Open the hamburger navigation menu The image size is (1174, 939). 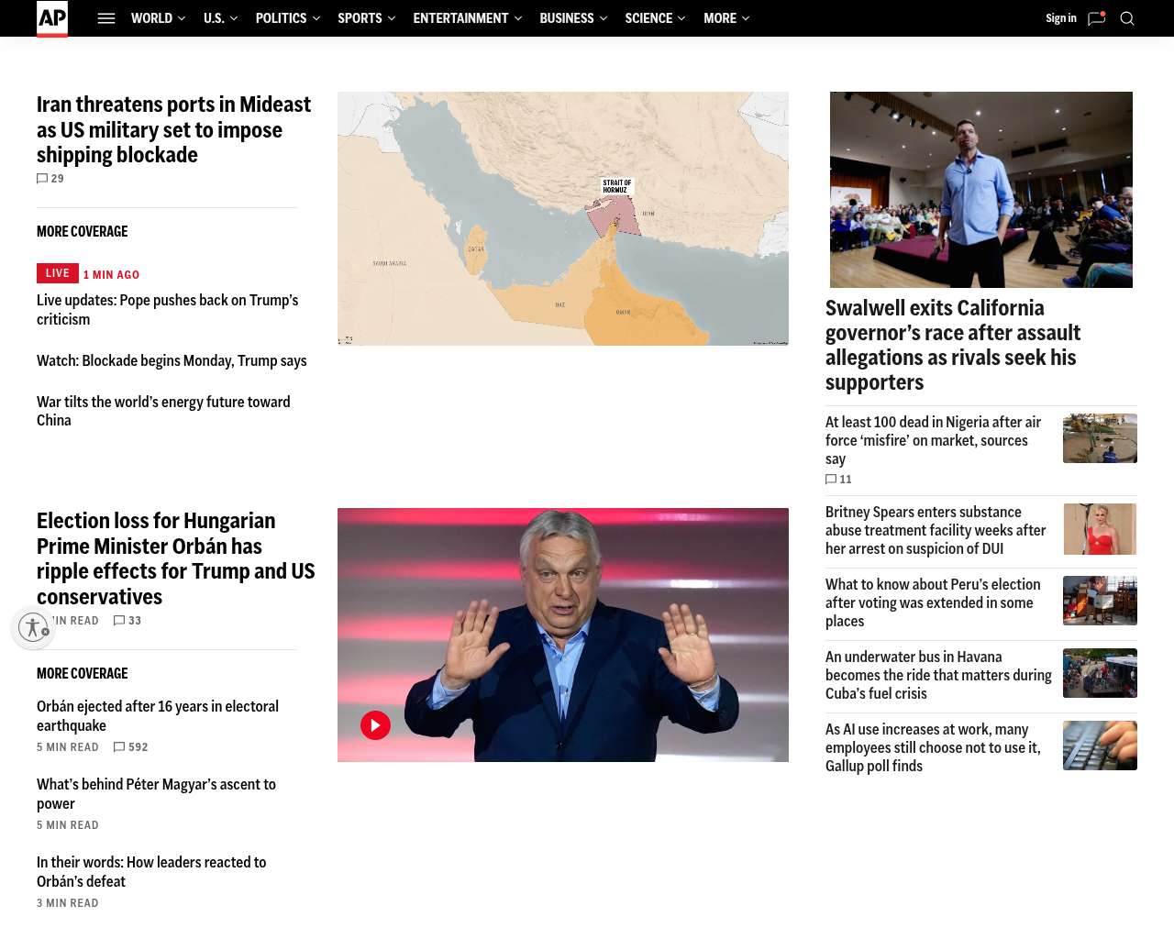click(106, 18)
